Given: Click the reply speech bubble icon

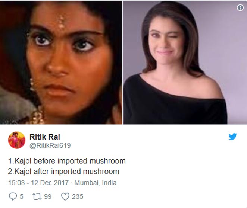Looking at the screenshot, I should pos(13,196).
